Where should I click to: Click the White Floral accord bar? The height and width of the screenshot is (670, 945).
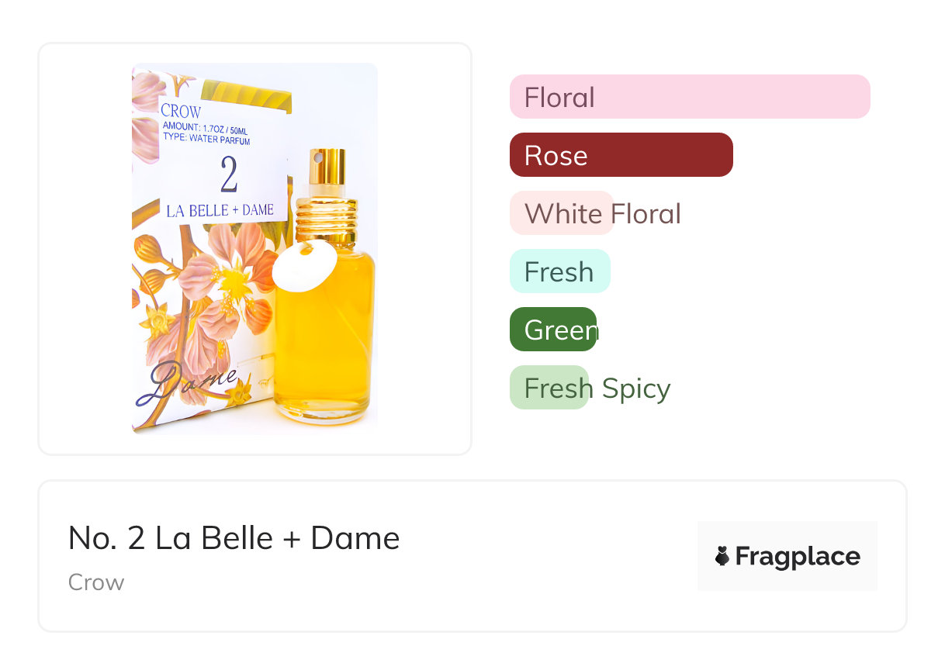click(x=562, y=213)
